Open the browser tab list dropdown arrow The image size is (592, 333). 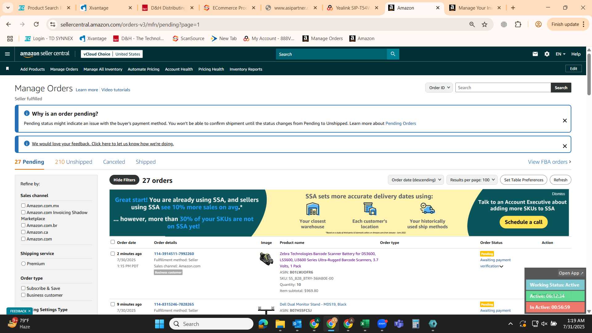[x=8, y=8]
